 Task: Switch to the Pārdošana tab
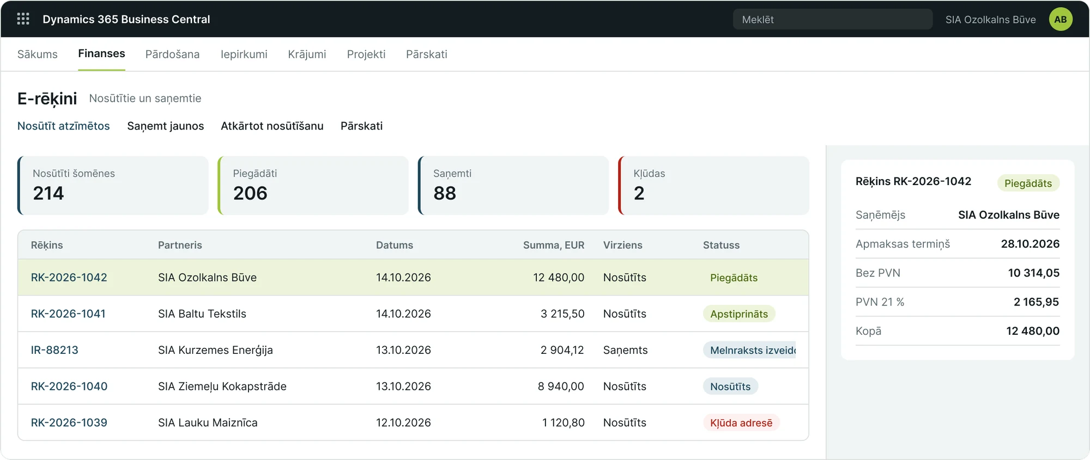(172, 54)
